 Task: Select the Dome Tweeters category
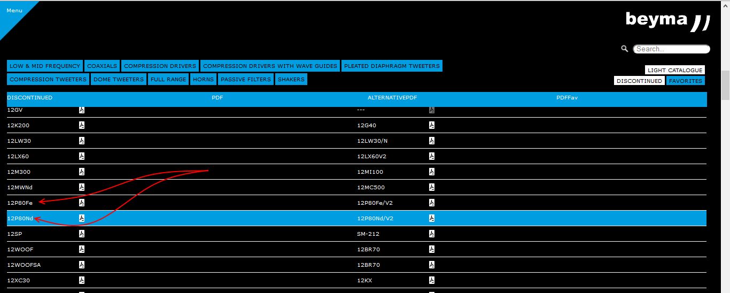coord(119,79)
